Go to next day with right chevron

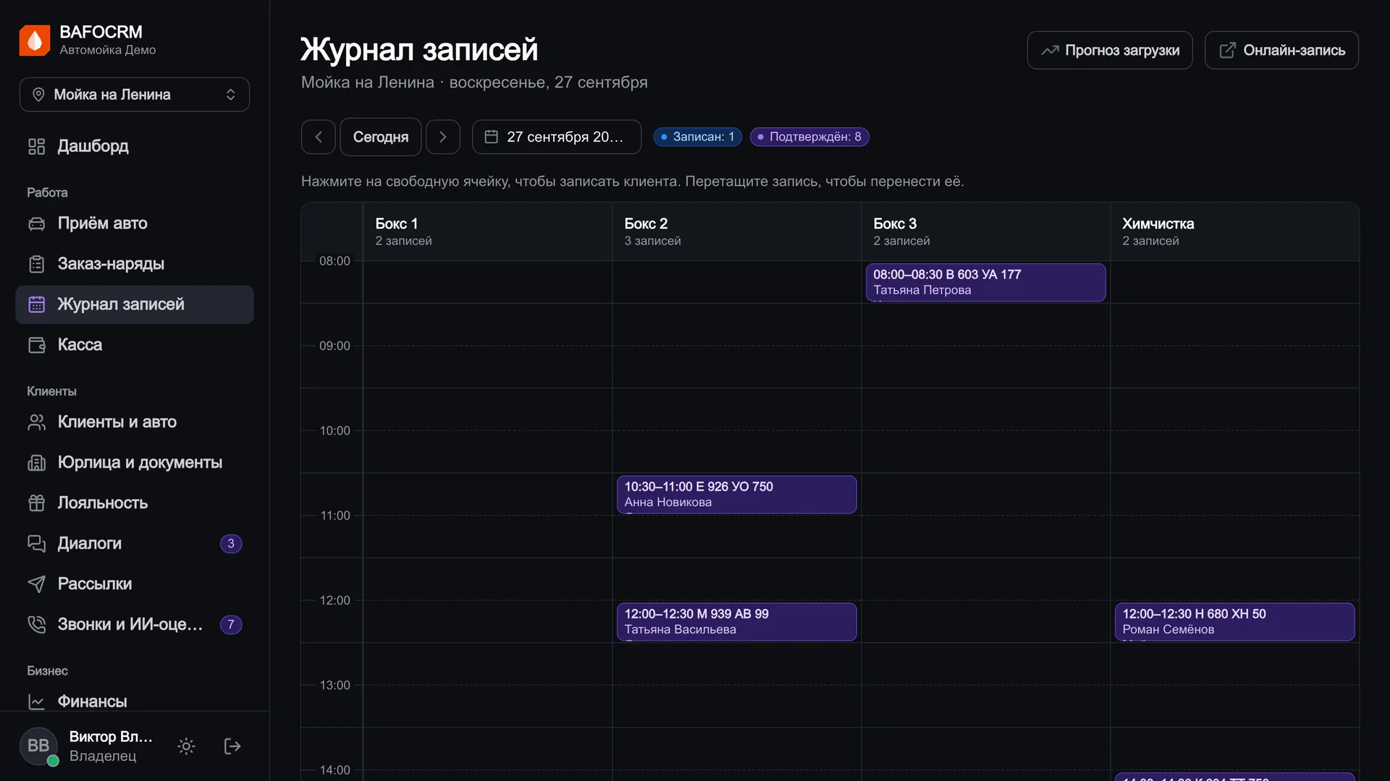(x=443, y=137)
